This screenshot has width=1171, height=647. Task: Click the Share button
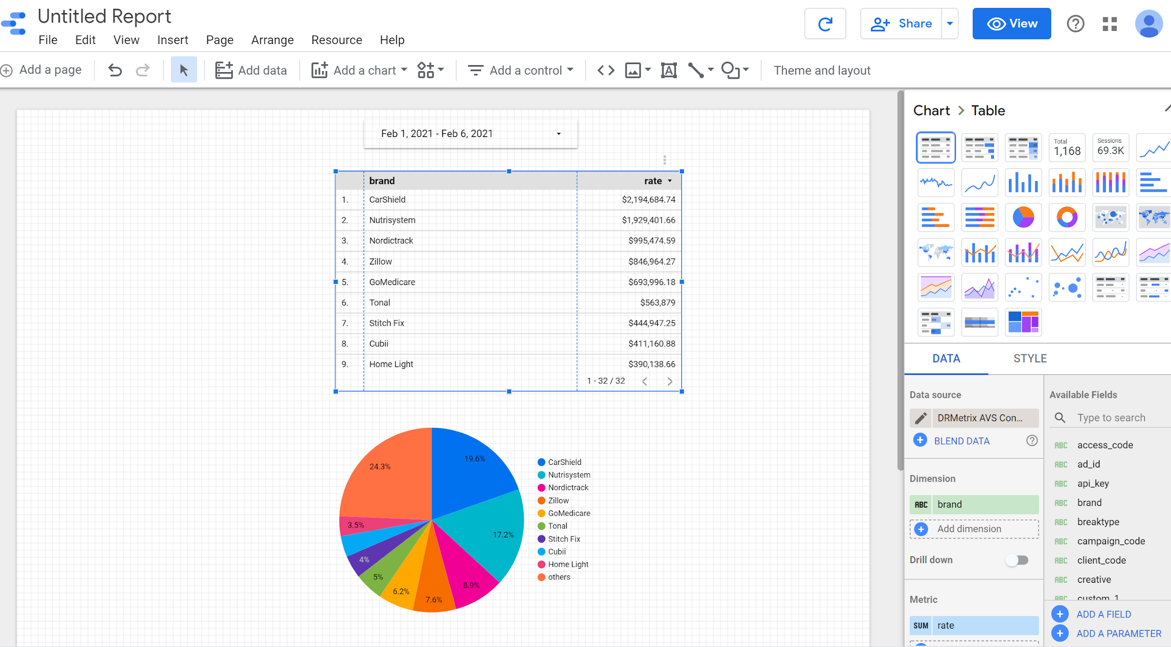(x=901, y=23)
